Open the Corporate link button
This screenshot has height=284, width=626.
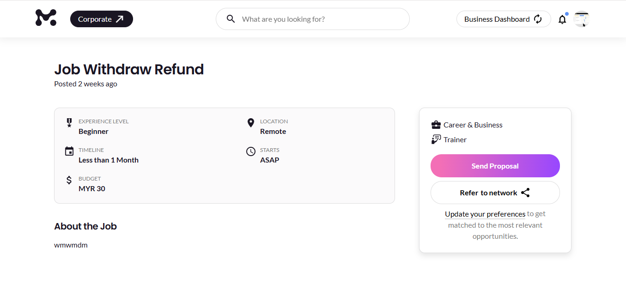click(x=101, y=19)
